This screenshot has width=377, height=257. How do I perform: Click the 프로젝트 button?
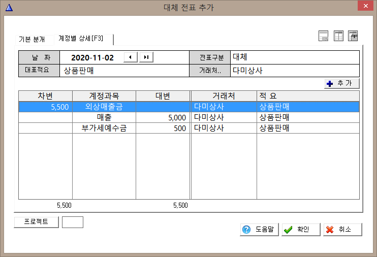tap(36, 222)
